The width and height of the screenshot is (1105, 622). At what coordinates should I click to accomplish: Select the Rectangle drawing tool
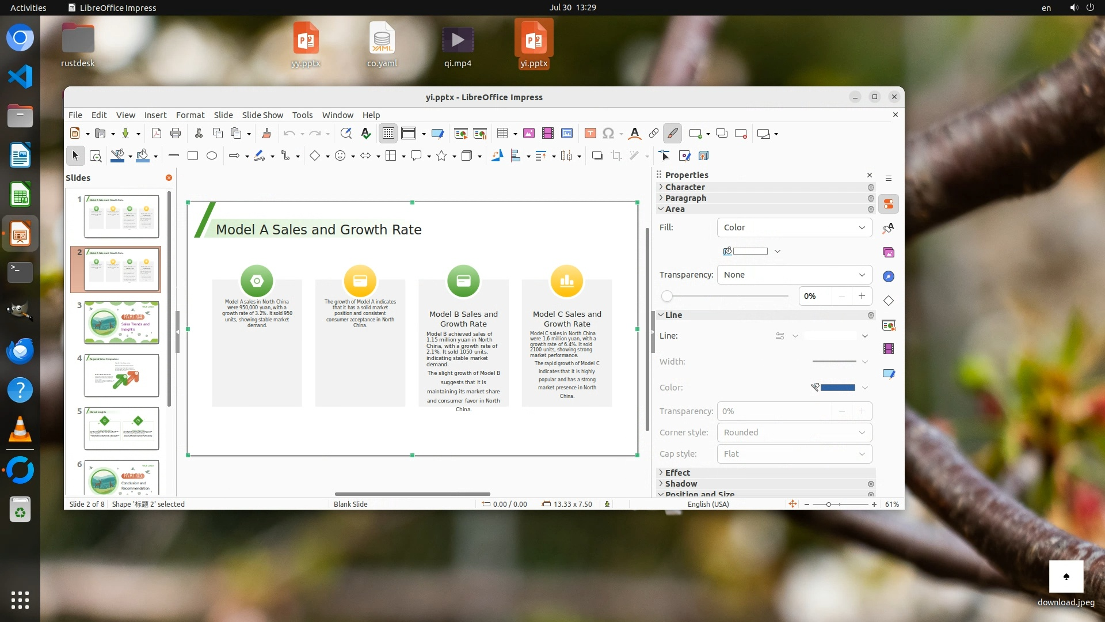point(193,155)
